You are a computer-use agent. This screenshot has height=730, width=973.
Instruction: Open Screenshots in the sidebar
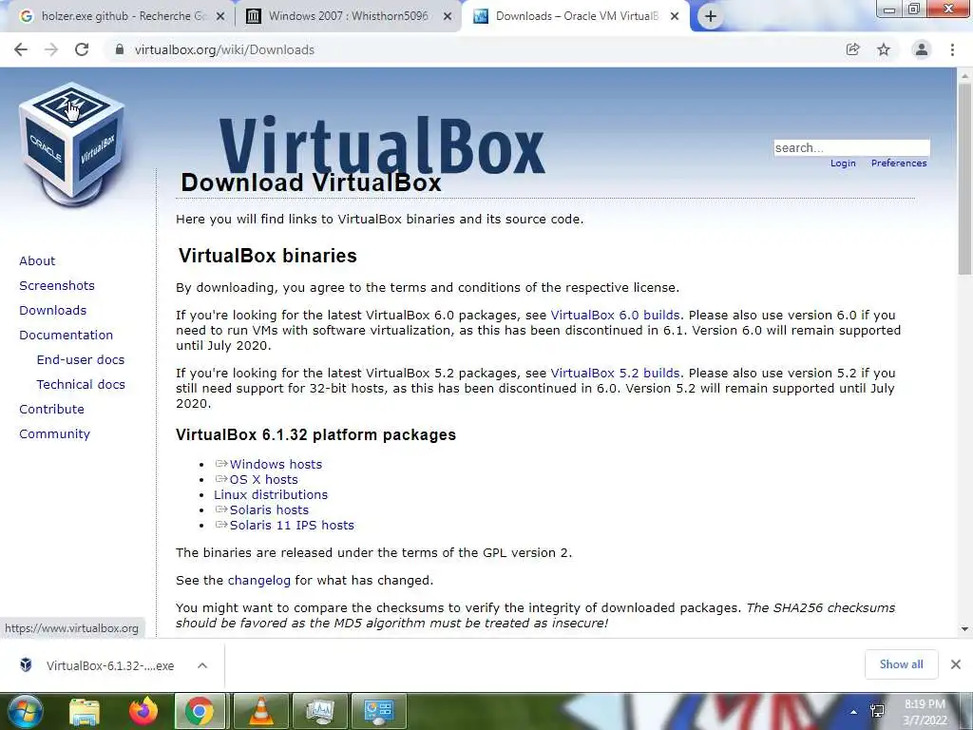[57, 285]
